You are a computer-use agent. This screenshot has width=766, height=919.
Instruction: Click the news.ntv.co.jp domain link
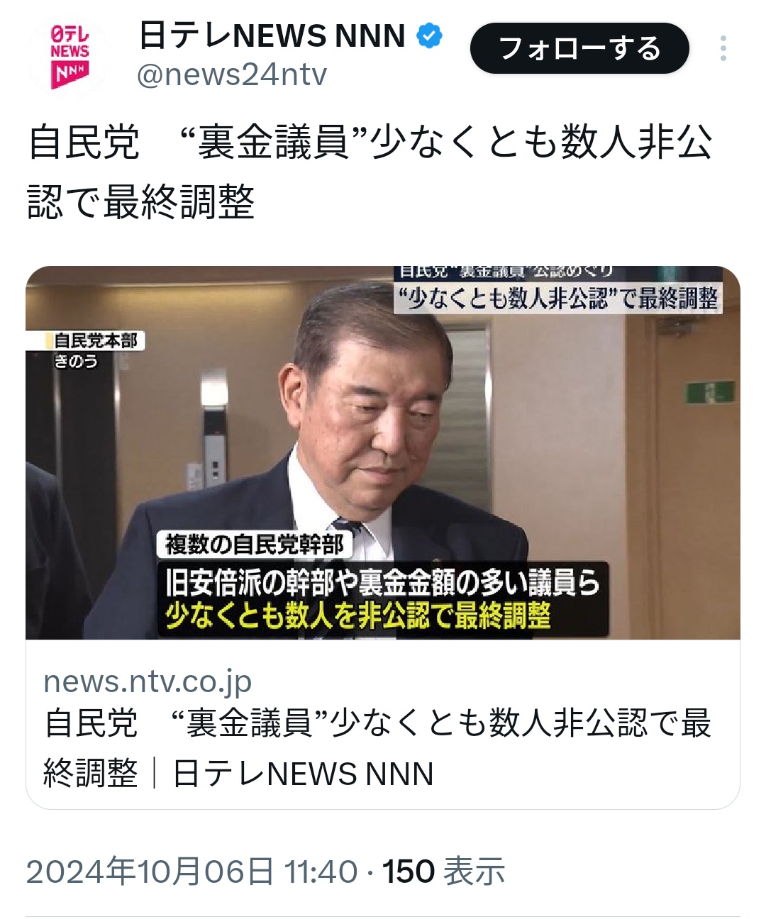point(148,681)
